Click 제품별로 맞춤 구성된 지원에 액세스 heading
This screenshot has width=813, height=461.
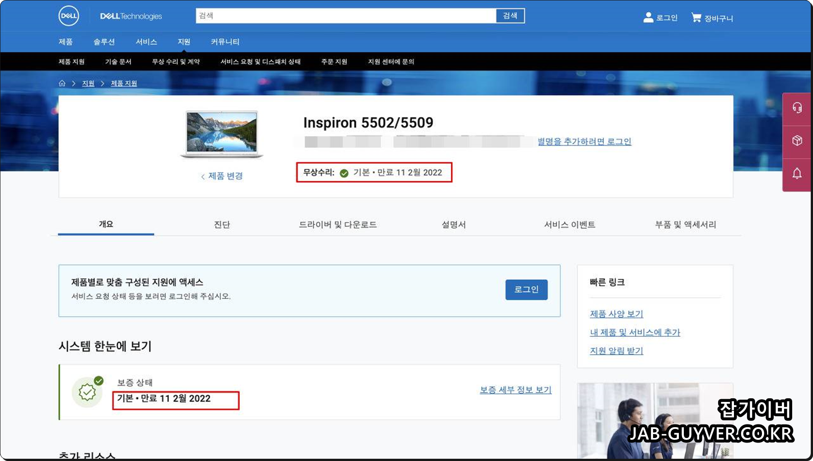tap(137, 282)
